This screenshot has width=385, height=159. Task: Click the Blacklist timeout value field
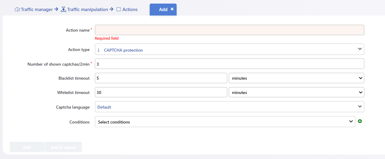pos(161,78)
